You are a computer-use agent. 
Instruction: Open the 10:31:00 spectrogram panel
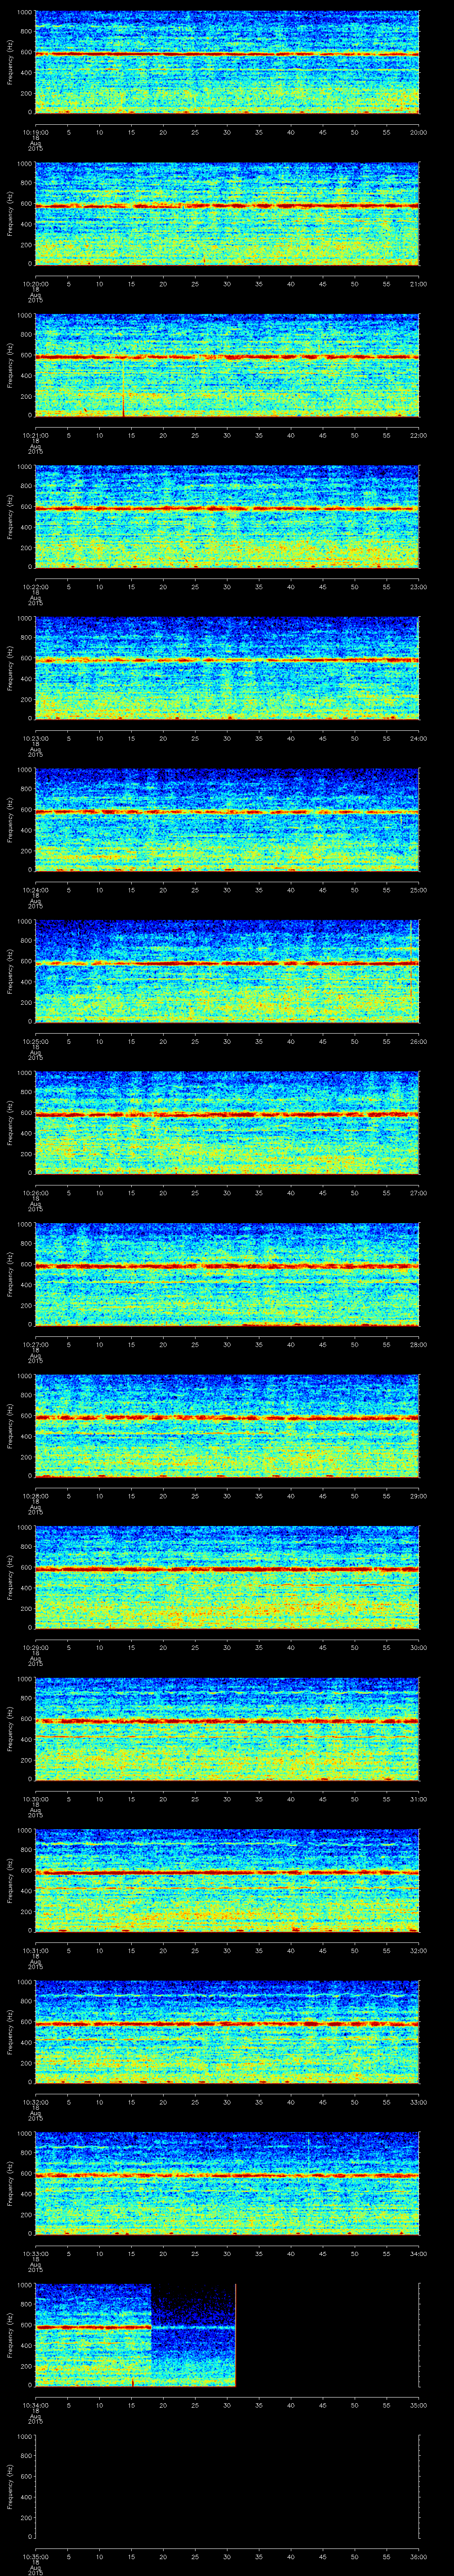click(x=227, y=1880)
